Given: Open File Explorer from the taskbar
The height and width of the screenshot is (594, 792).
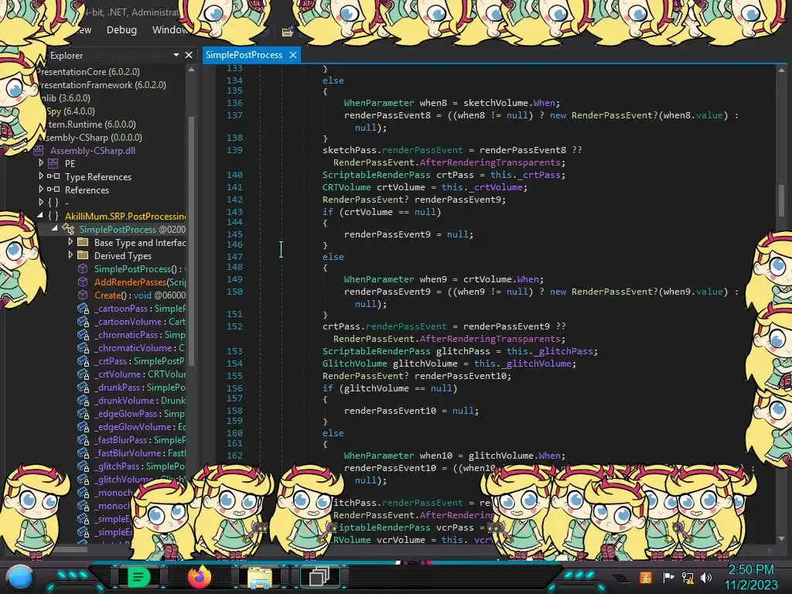Looking at the screenshot, I should [260, 577].
